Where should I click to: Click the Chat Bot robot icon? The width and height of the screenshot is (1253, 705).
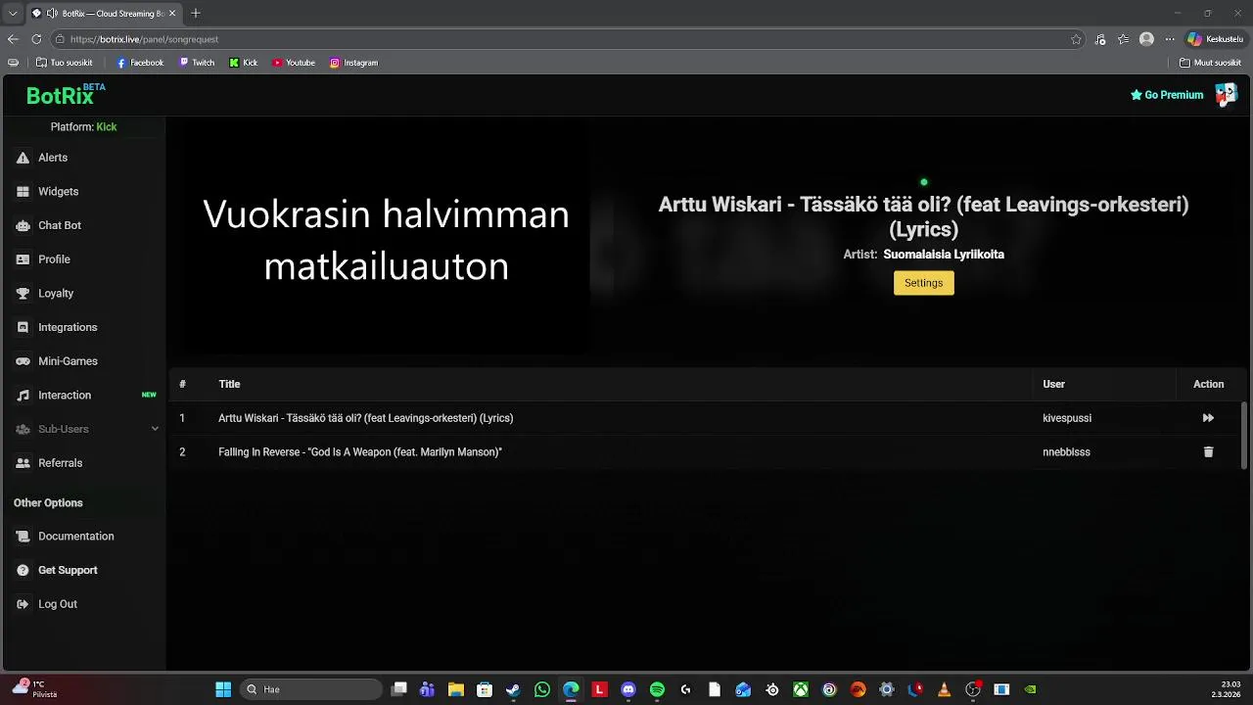click(23, 225)
